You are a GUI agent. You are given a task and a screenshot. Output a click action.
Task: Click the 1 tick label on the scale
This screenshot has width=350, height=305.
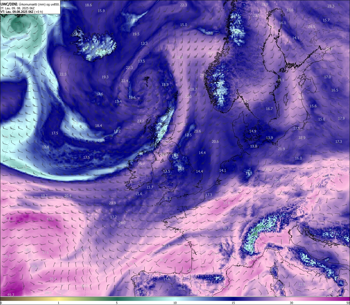tap(59, 303)
